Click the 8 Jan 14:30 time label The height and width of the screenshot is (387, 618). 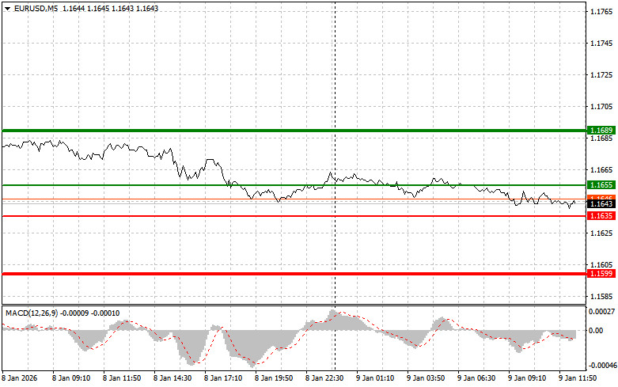pyautogui.click(x=173, y=378)
